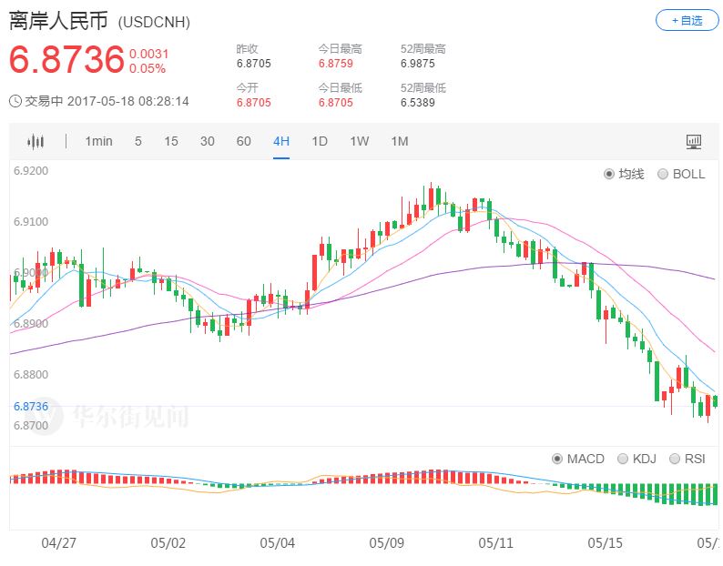The image size is (723, 566).
Task: Click the candlestick chart type icon
Action: (x=36, y=141)
